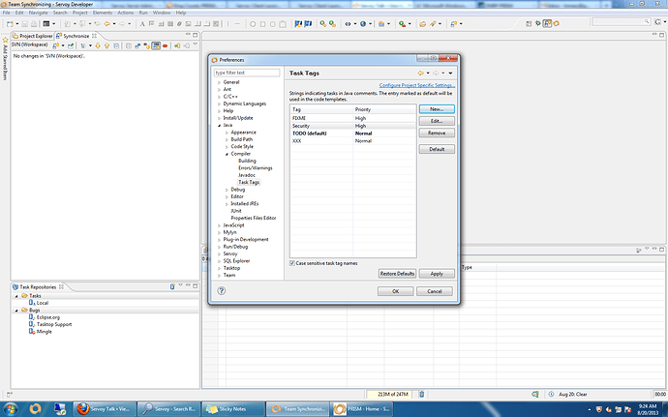Open the Open Perspective icon at top right
Screen dimensions: 668x417
click(529, 23)
